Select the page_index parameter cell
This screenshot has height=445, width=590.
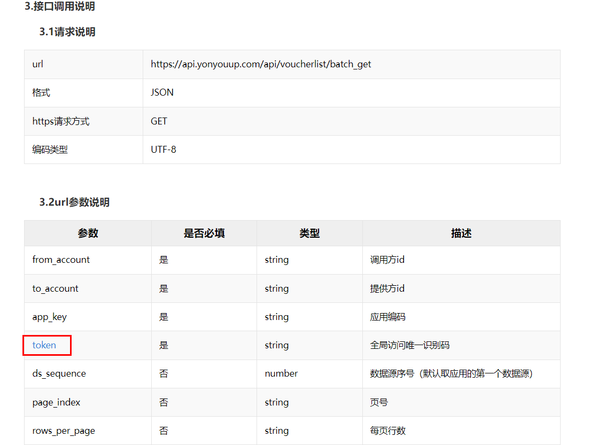pos(56,402)
